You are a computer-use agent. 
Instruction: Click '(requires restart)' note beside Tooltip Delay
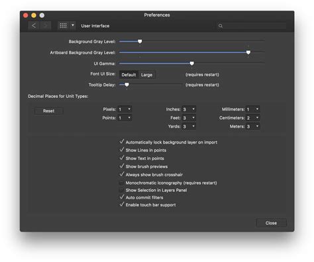[202, 85]
